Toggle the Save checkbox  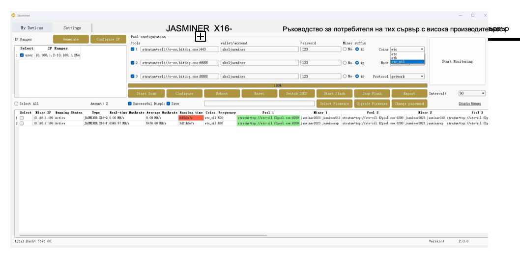click(x=169, y=104)
